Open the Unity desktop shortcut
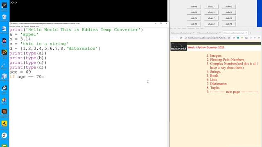This screenshot has height=147, width=262. pos(4,88)
